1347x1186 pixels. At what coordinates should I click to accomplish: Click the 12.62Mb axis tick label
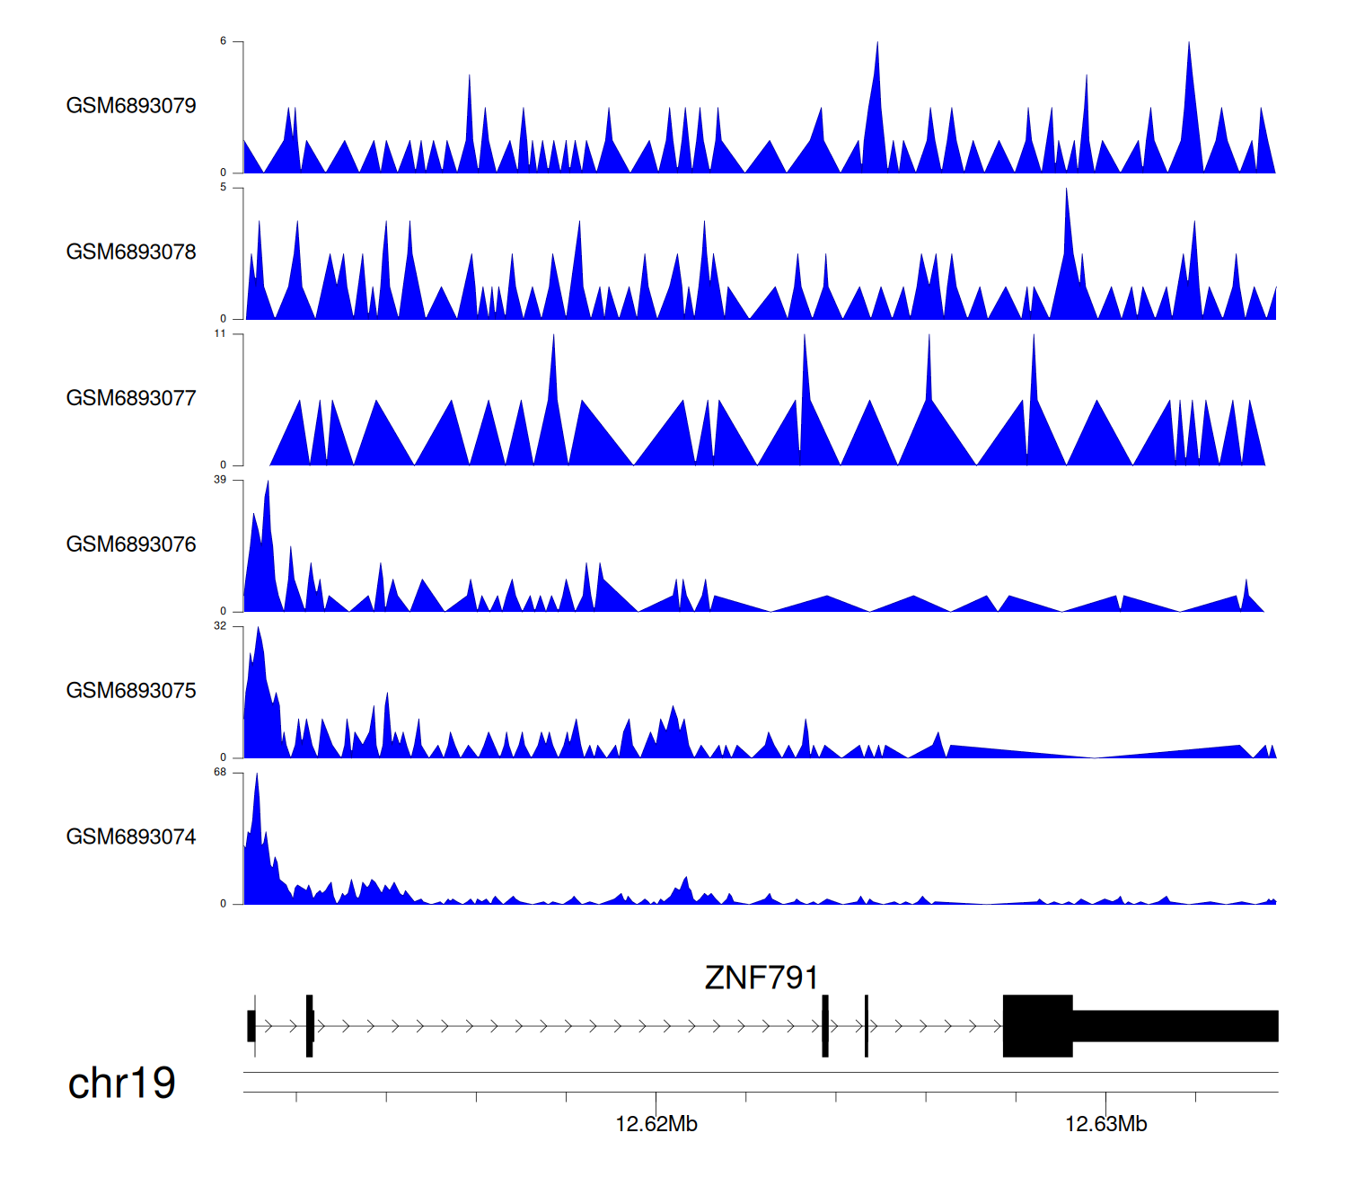656,1124
